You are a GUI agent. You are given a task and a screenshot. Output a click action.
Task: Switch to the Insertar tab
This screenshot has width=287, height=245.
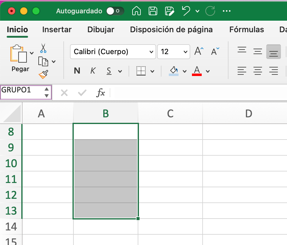click(x=57, y=29)
